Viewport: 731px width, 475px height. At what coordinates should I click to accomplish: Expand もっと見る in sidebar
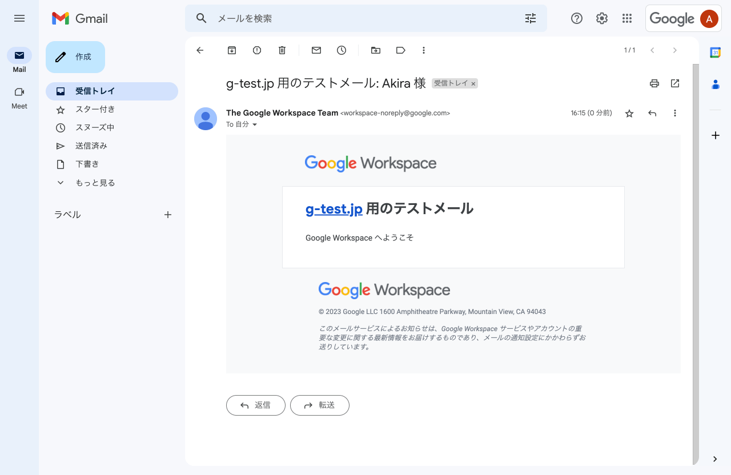(112, 183)
